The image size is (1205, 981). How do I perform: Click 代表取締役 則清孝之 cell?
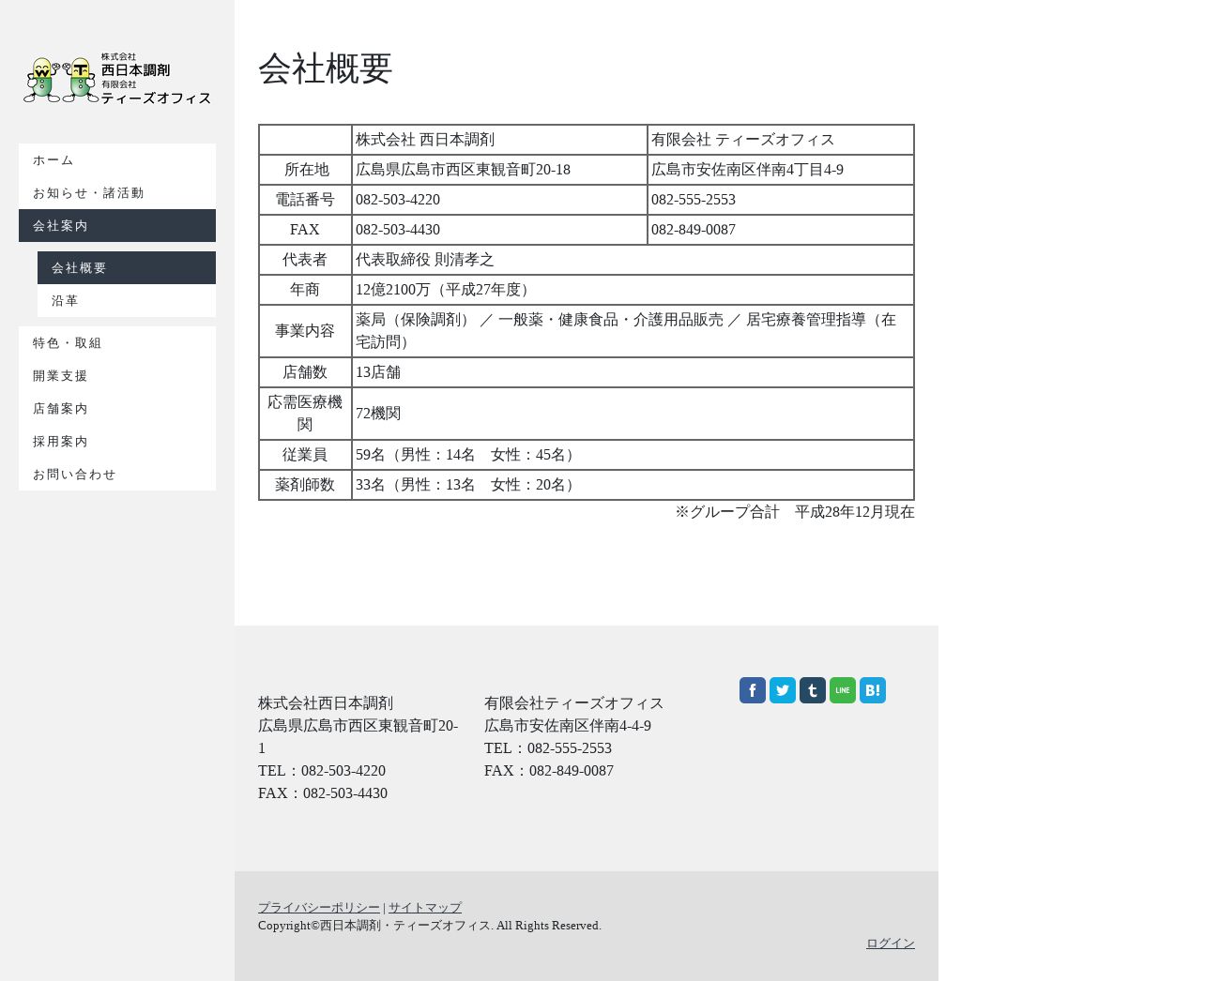coord(633,260)
